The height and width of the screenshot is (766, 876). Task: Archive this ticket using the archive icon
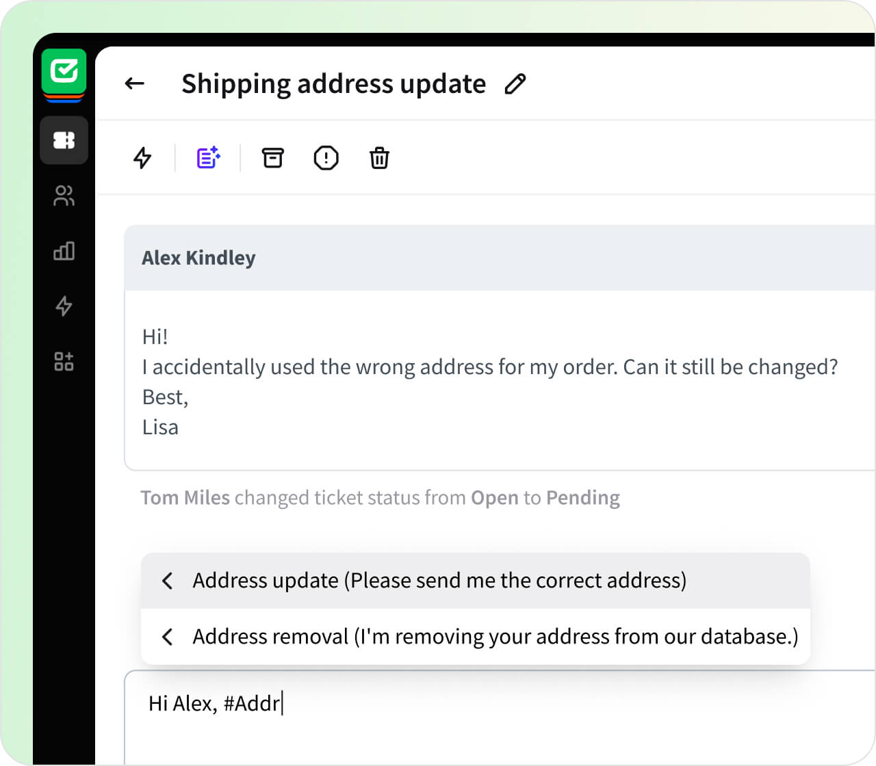[x=272, y=158]
